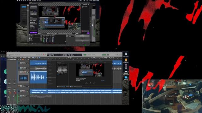Select the large blue audio region on selected track
Screen dimensions: 202x113
(x=39, y=77)
